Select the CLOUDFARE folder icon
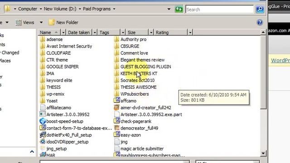This screenshot has width=290, height=163. 42,53
